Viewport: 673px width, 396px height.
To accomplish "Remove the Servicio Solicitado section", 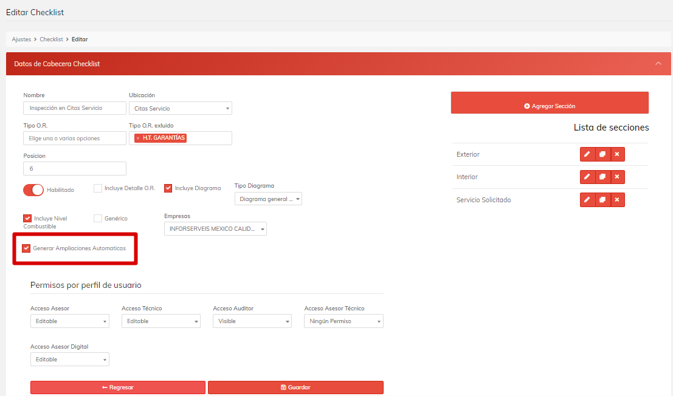I will [617, 200].
